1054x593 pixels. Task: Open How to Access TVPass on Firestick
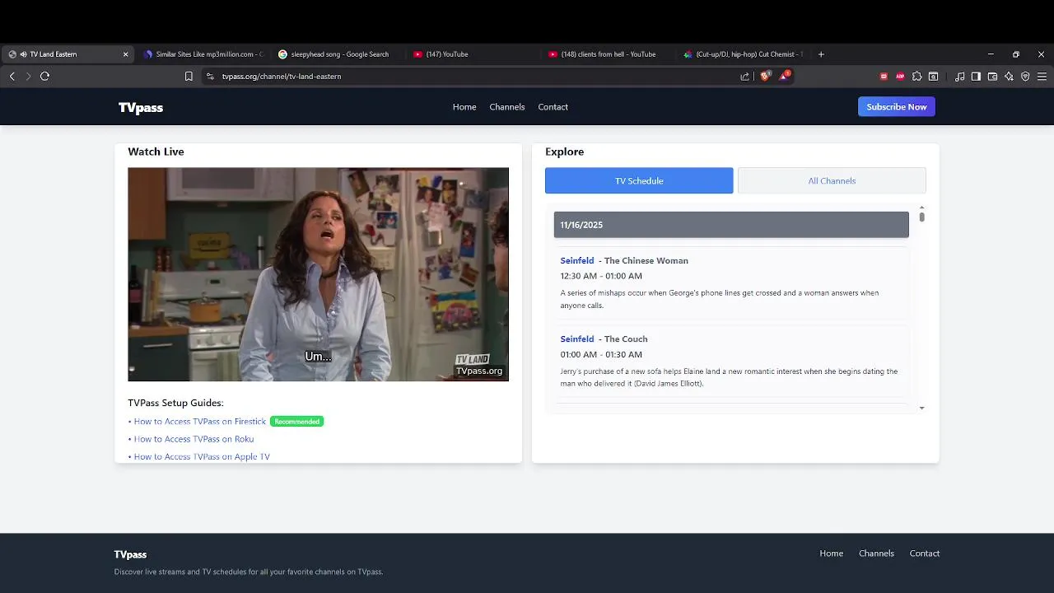point(200,422)
